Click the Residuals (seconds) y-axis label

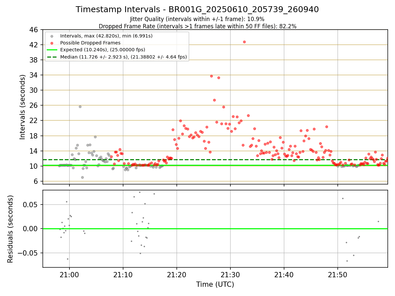click(x=11, y=229)
